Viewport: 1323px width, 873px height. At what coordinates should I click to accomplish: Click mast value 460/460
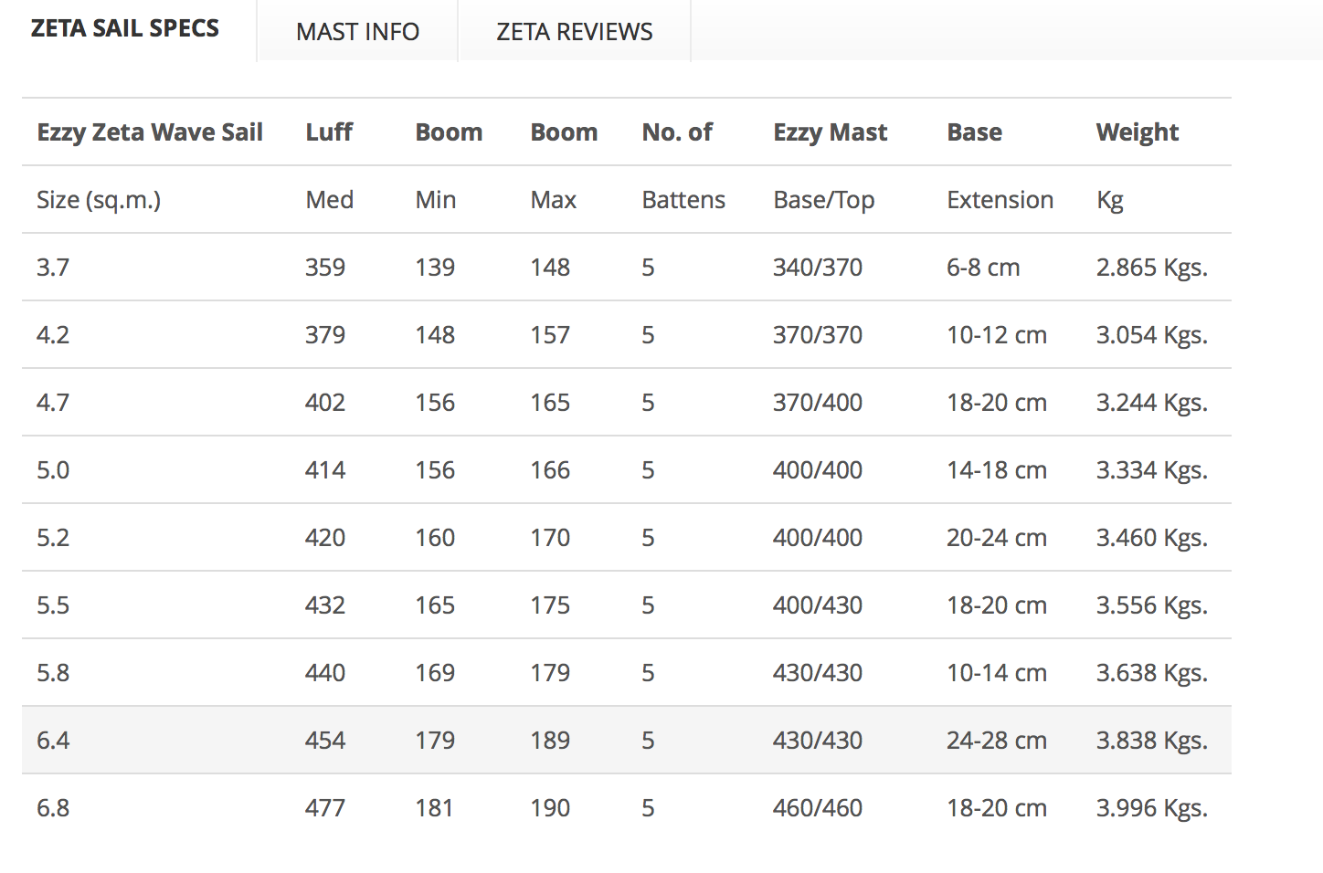pos(818,808)
